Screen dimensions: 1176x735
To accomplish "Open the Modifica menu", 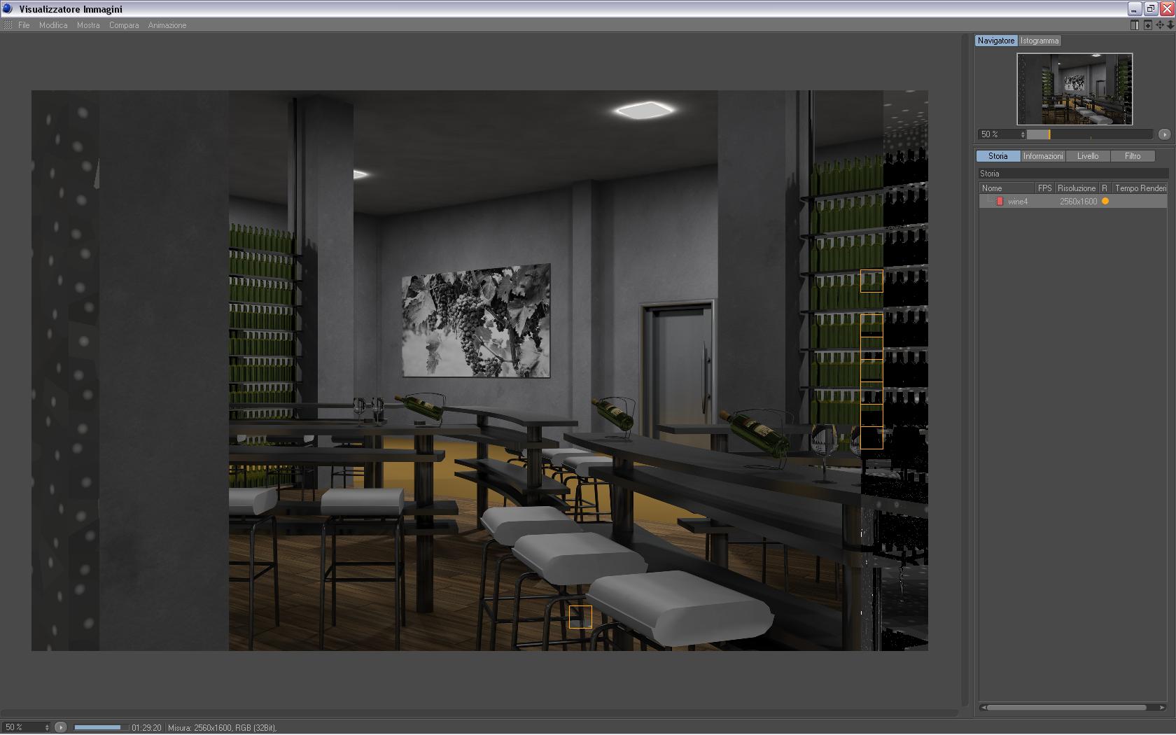I will [53, 25].
